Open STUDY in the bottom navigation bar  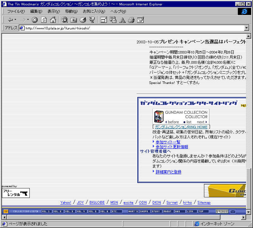(157, 211)
